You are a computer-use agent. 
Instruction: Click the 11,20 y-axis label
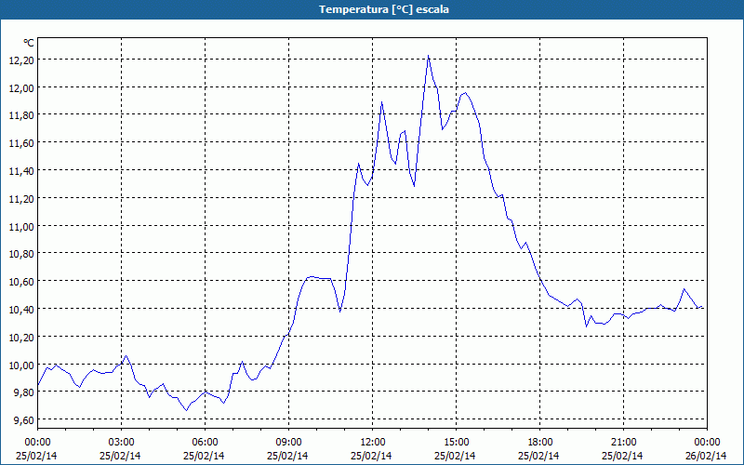click(21, 198)
